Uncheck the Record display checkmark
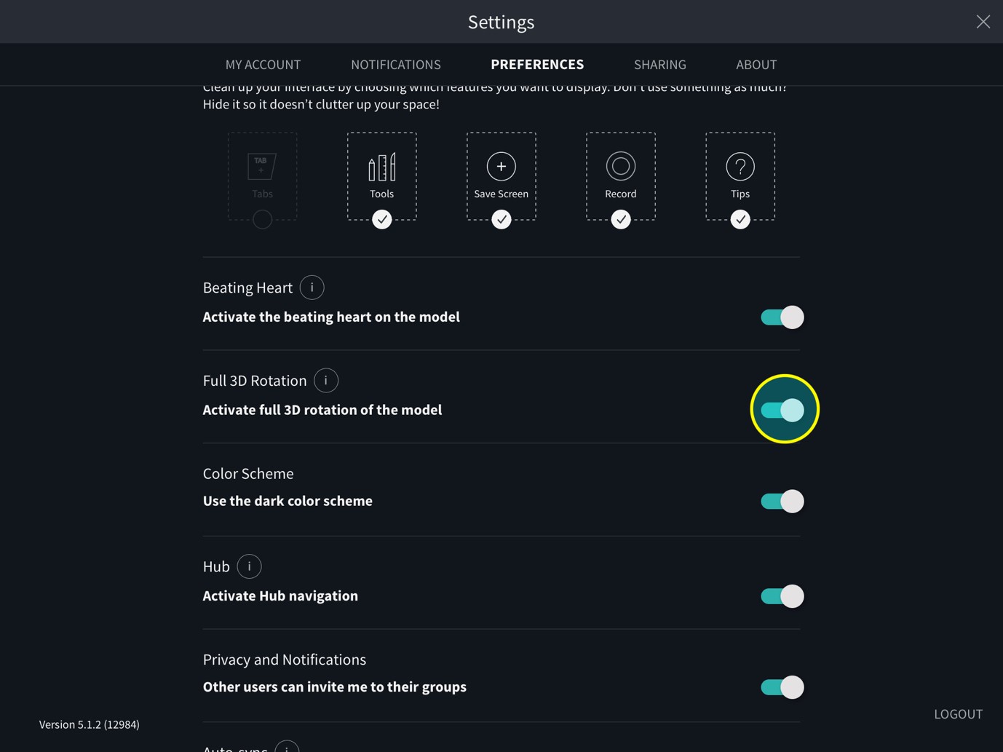 [x=620, y=219]
